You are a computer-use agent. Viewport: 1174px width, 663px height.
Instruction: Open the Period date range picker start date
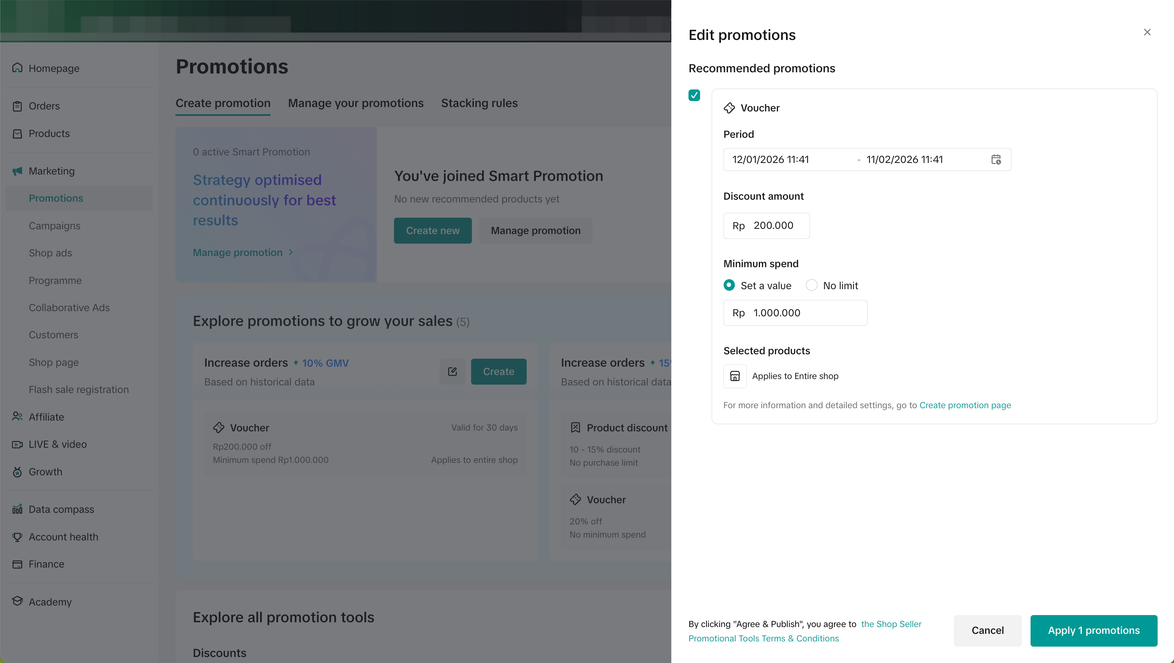tap(770, 159)
